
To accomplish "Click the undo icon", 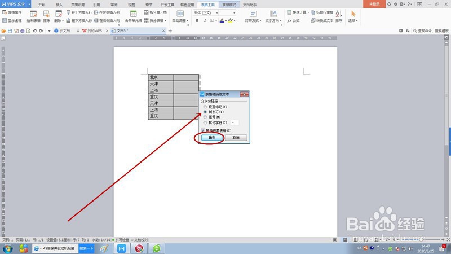I will (35, 31).
